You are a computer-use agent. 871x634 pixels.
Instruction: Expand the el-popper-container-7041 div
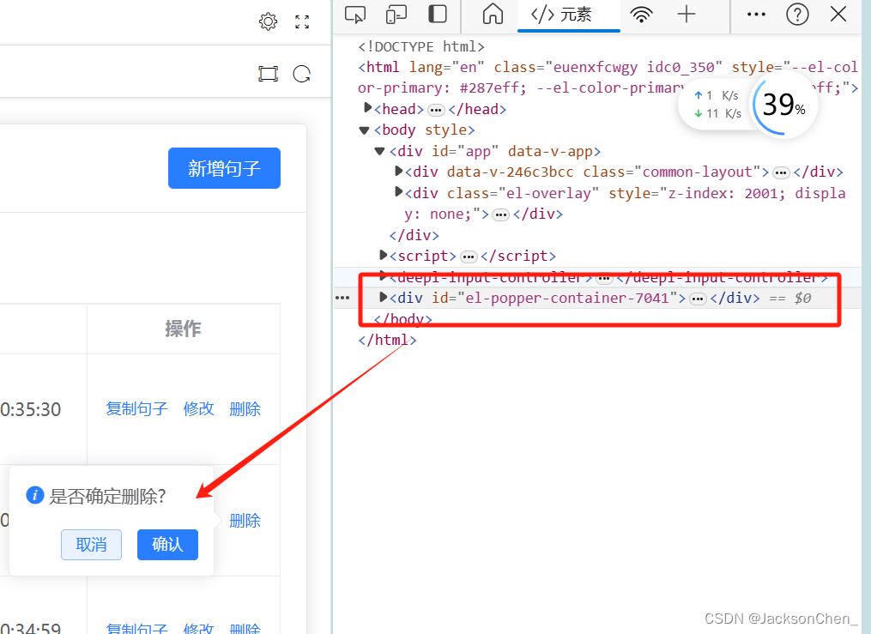click(383, 298)
